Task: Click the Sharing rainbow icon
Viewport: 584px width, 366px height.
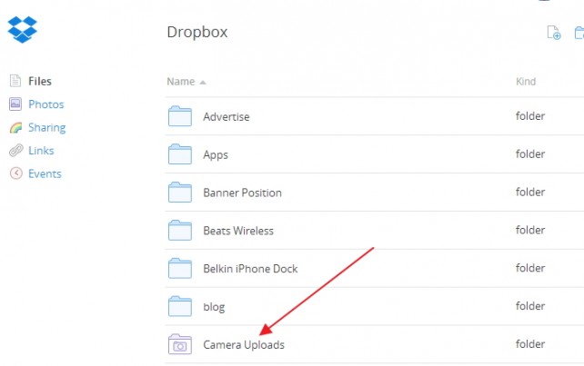Action: [x=15, y=128]
